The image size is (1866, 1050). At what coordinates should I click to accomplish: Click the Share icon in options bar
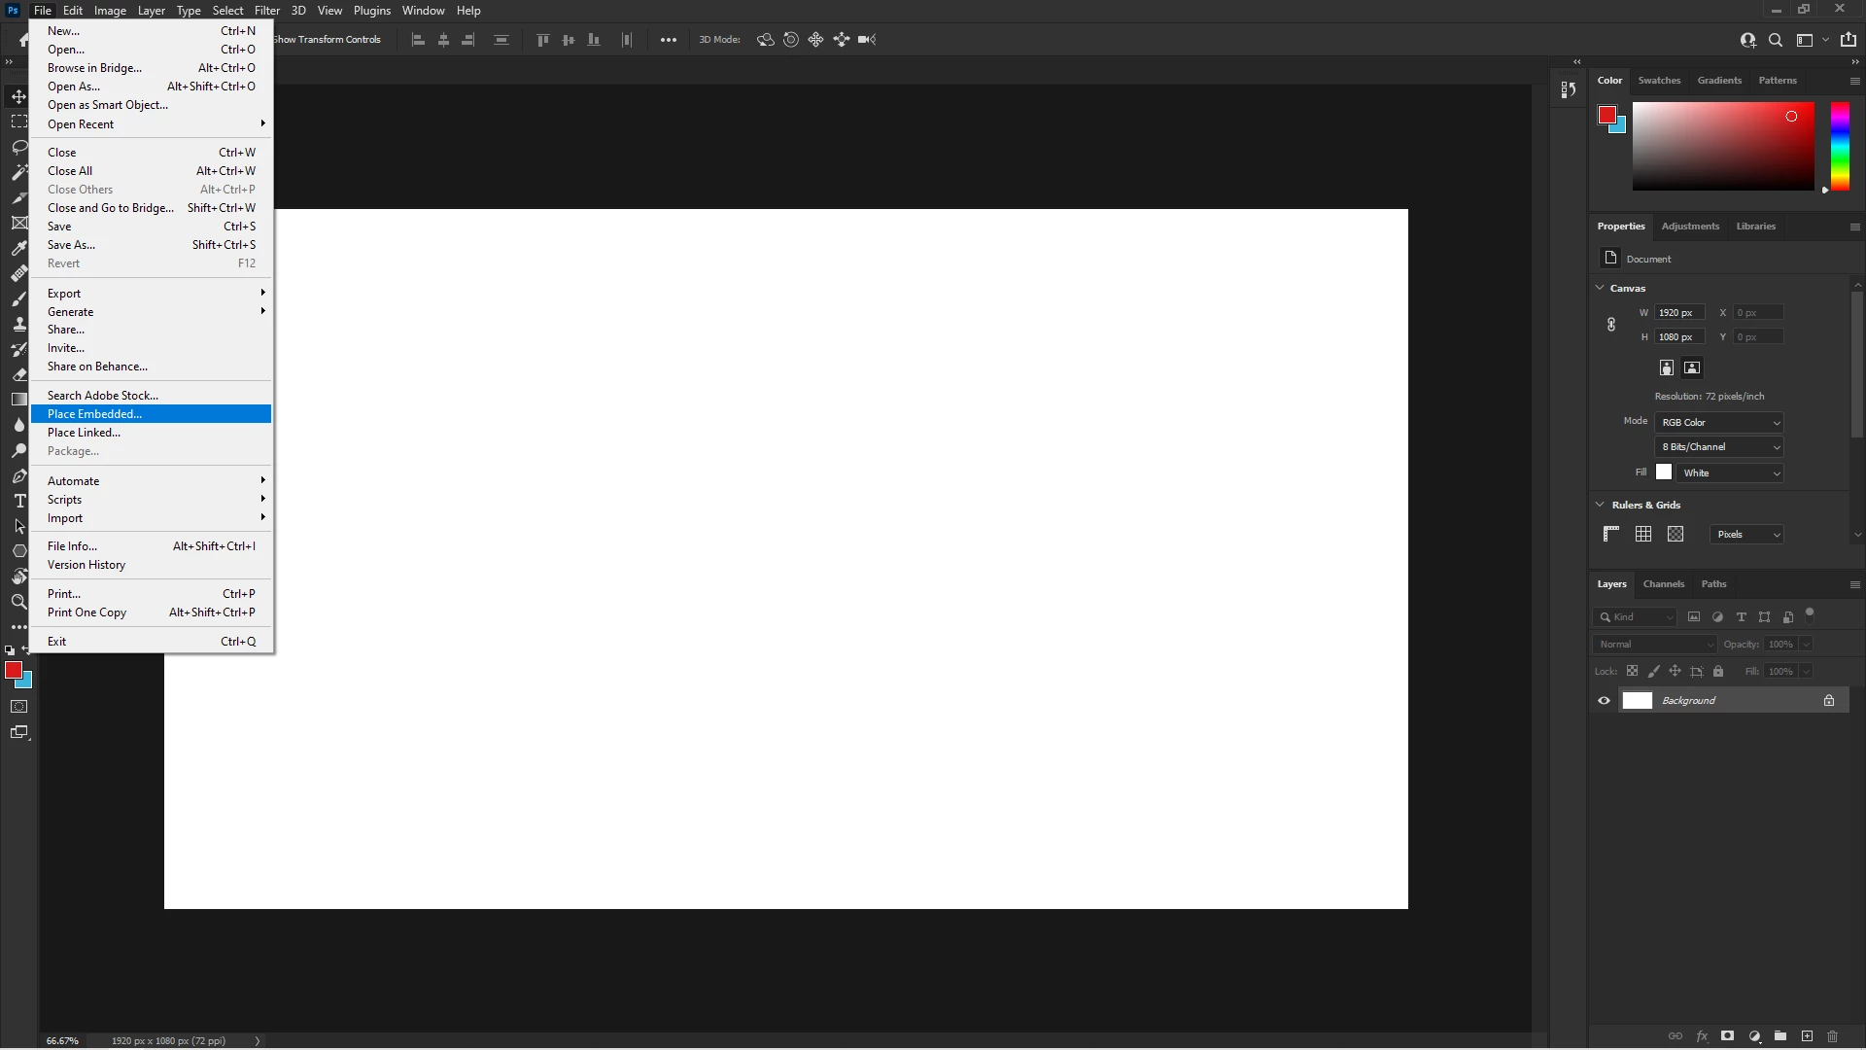pos(1848,40)
